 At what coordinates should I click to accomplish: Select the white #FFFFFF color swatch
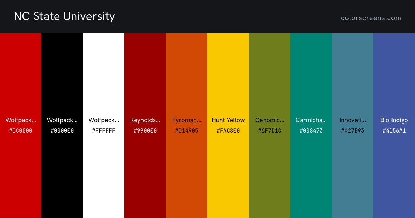coord(104,126)
